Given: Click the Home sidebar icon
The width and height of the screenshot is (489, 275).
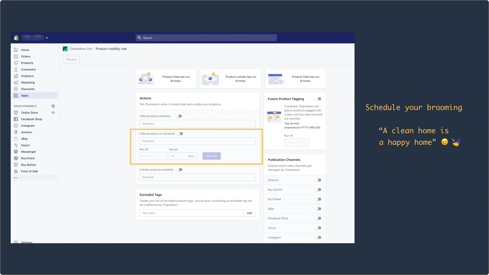Looking at the screenshot, I should tap(16, 50).
